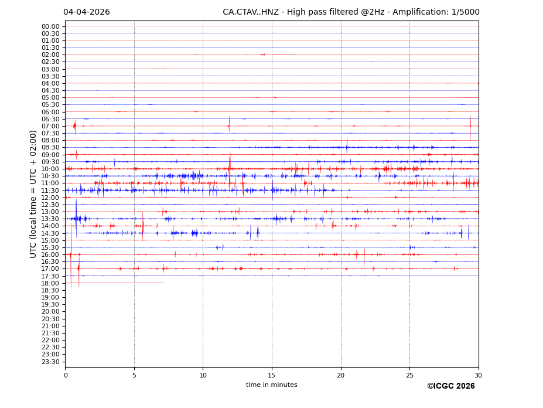Image resolution: width=543 pixels, height=408 pixels.
Task: Select the 13:30 time row label
Action: coord(50,219)
